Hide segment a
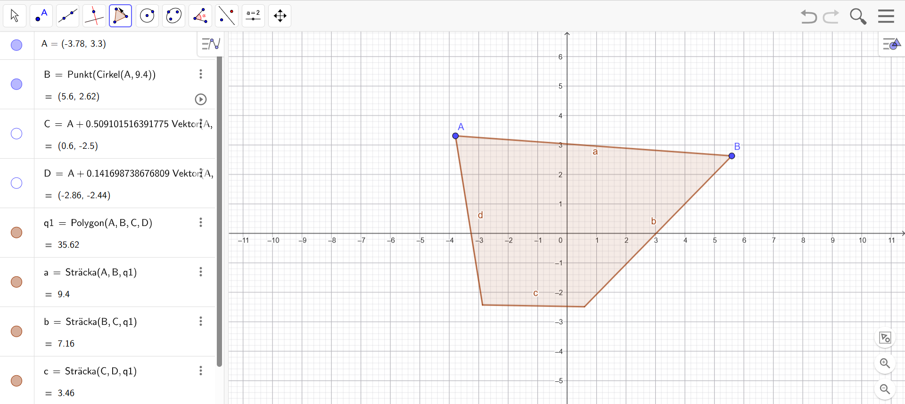 coord(16,282)
